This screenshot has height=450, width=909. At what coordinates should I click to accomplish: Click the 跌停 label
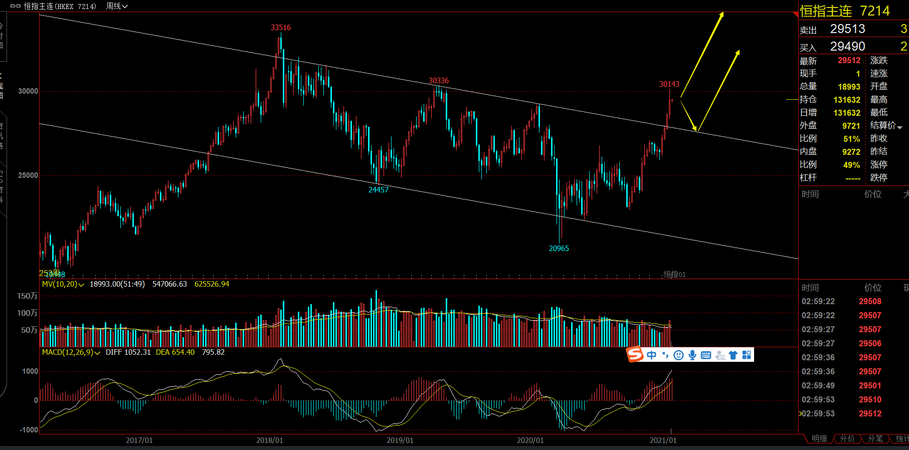click(879, 177)
